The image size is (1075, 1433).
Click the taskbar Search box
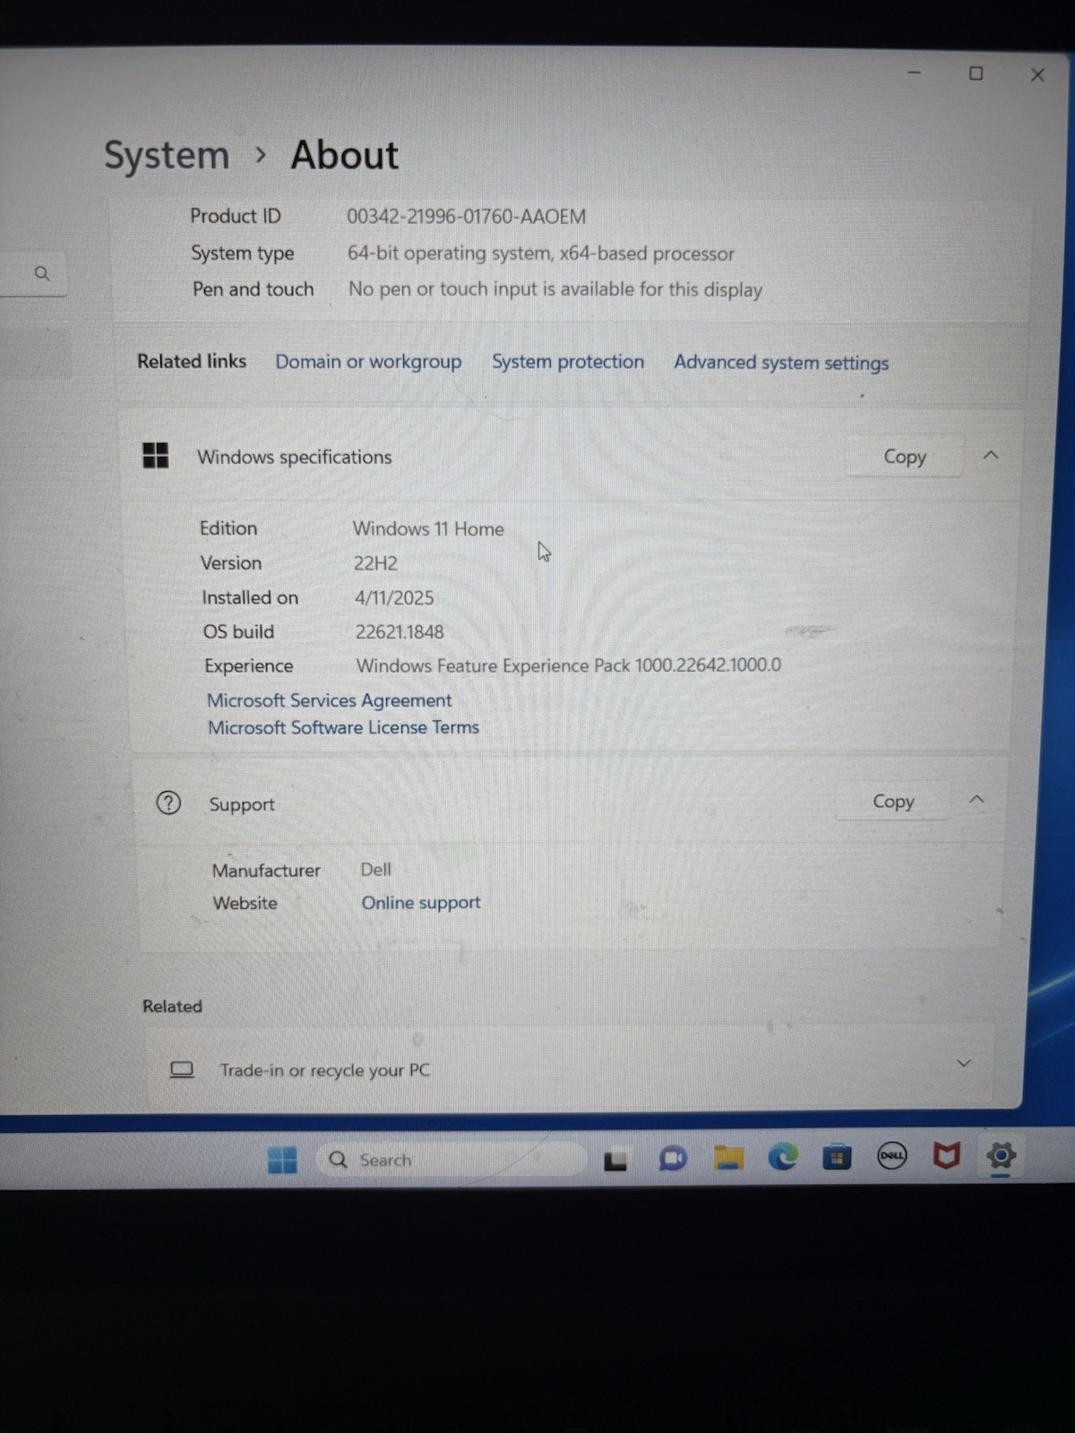(451, 1160)
